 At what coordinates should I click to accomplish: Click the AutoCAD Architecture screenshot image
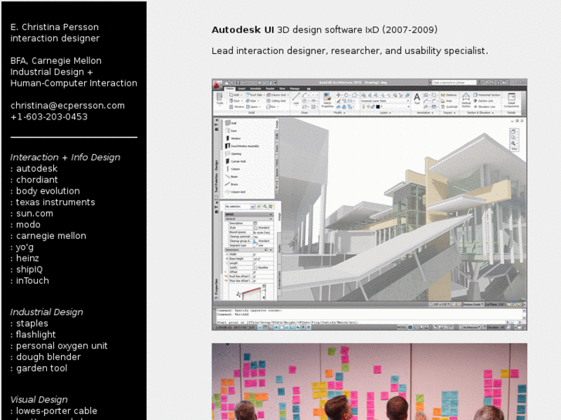coord(369,204)
